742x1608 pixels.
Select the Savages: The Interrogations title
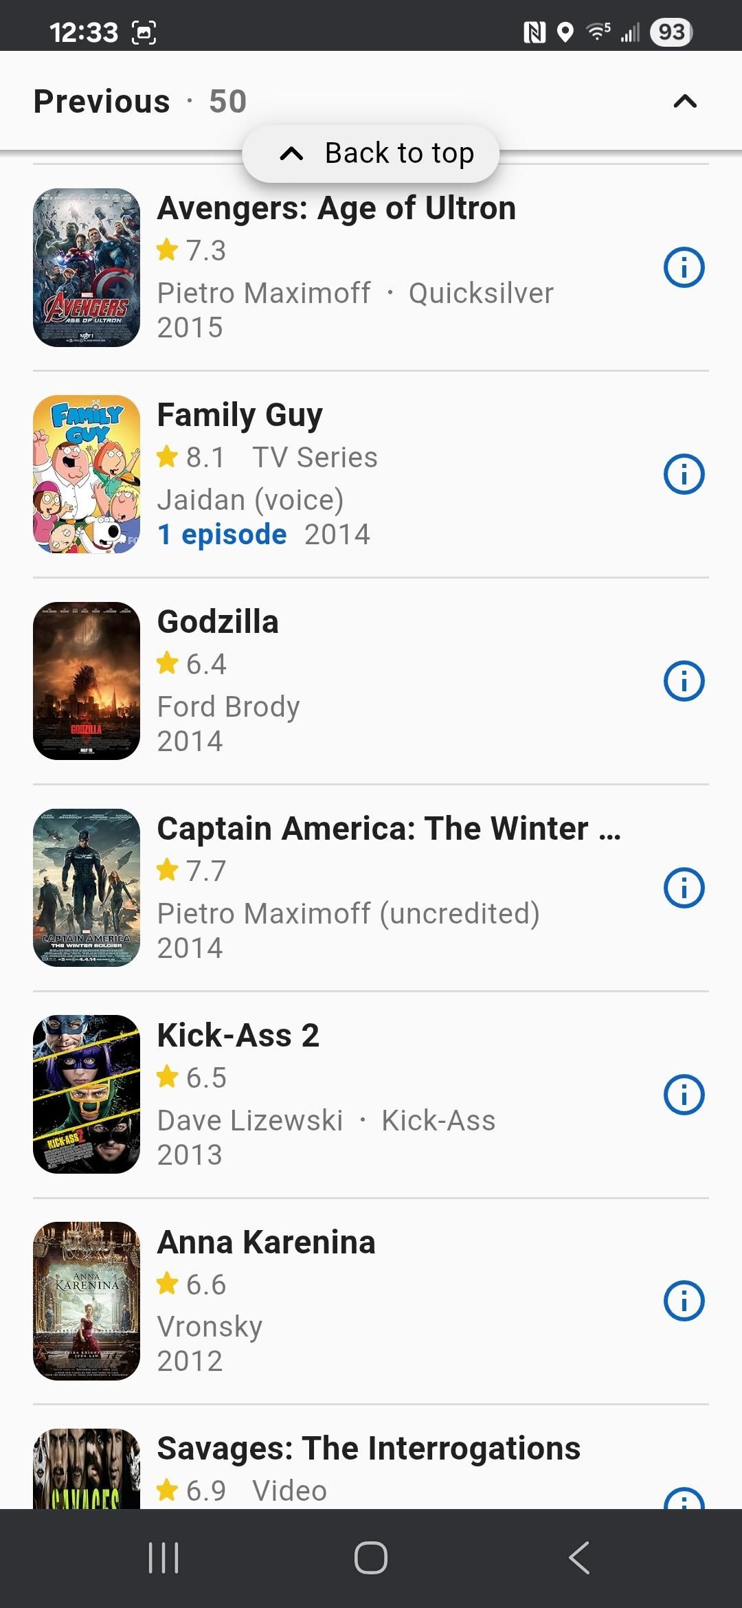(x=368, y=1449)
